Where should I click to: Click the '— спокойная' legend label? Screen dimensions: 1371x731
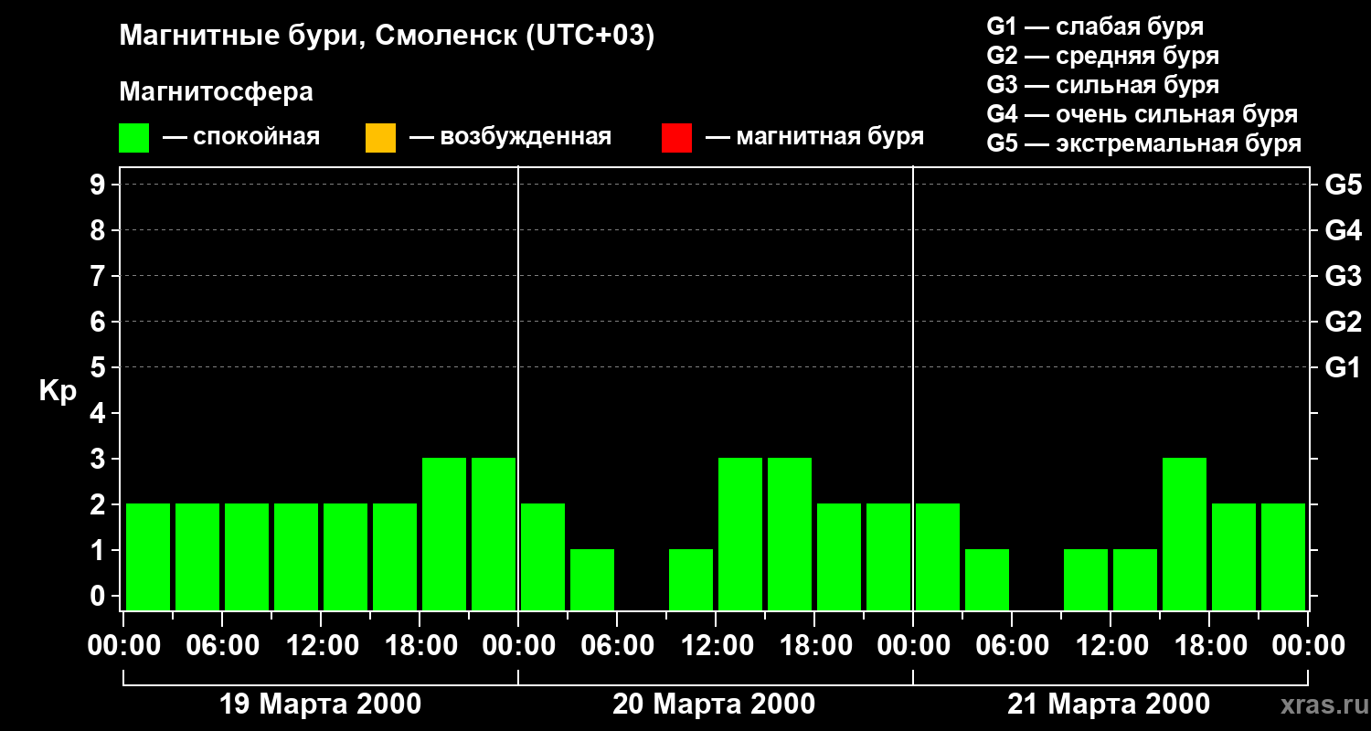coord(241,137)
